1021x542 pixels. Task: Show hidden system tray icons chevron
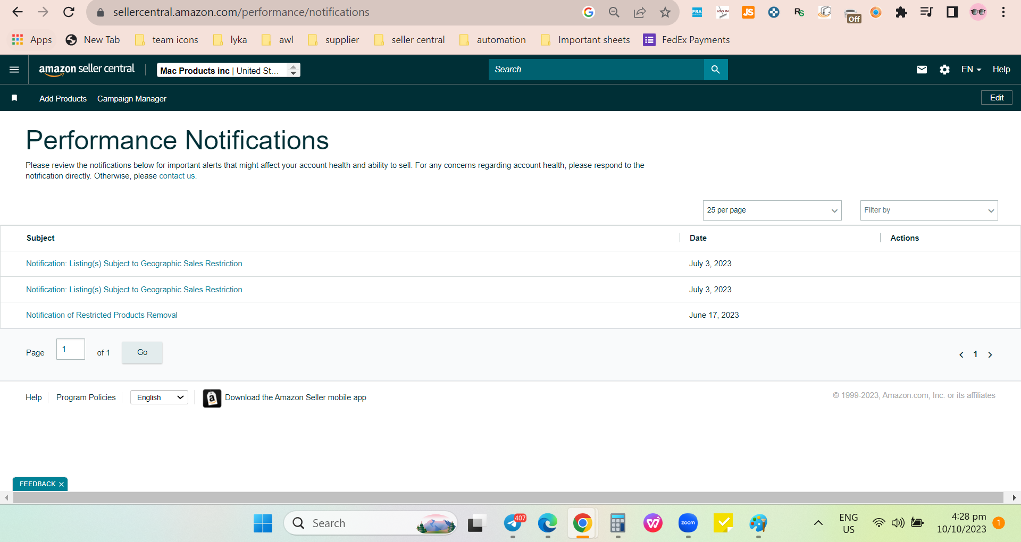coord(818,523)
